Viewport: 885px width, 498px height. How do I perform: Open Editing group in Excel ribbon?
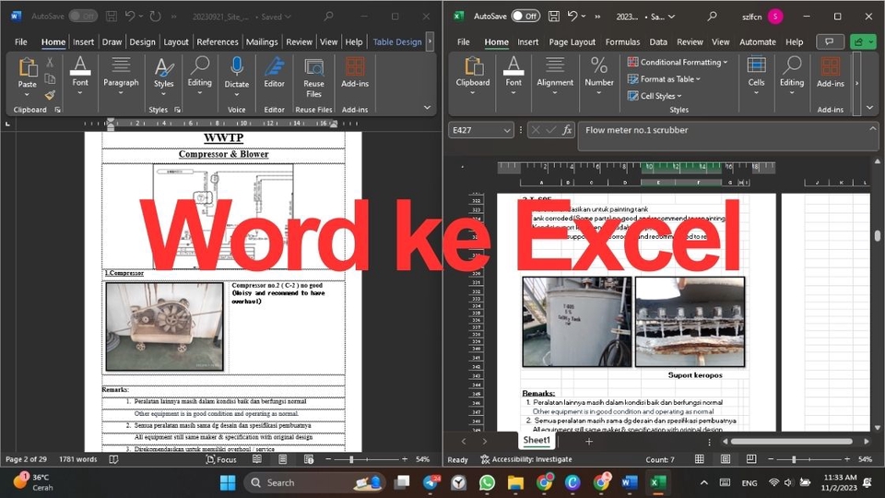pyautogui.click(x=792, y=76)
